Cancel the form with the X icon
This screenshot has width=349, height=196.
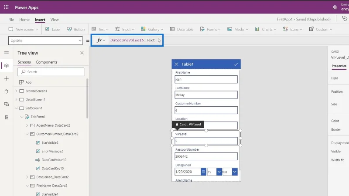tap(177, 64)
